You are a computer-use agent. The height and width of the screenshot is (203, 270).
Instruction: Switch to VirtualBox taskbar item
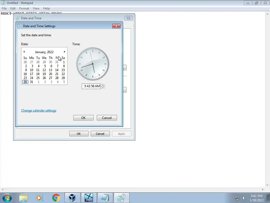[x=72, y=198]
